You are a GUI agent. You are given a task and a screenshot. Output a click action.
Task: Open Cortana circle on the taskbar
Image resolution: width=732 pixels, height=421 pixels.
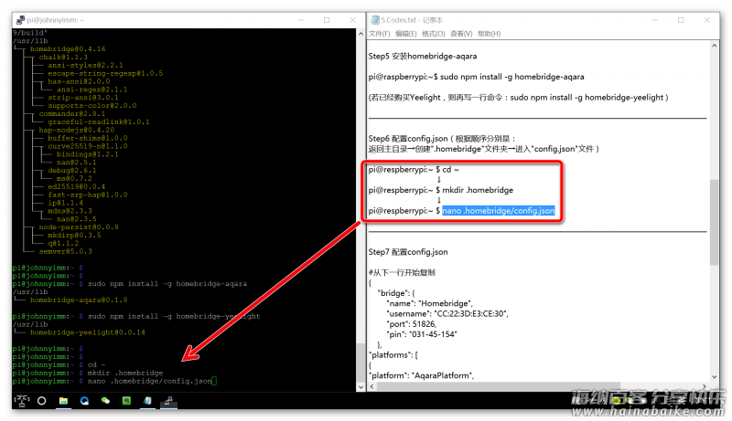pyautogui.click(x=41, y=401)
